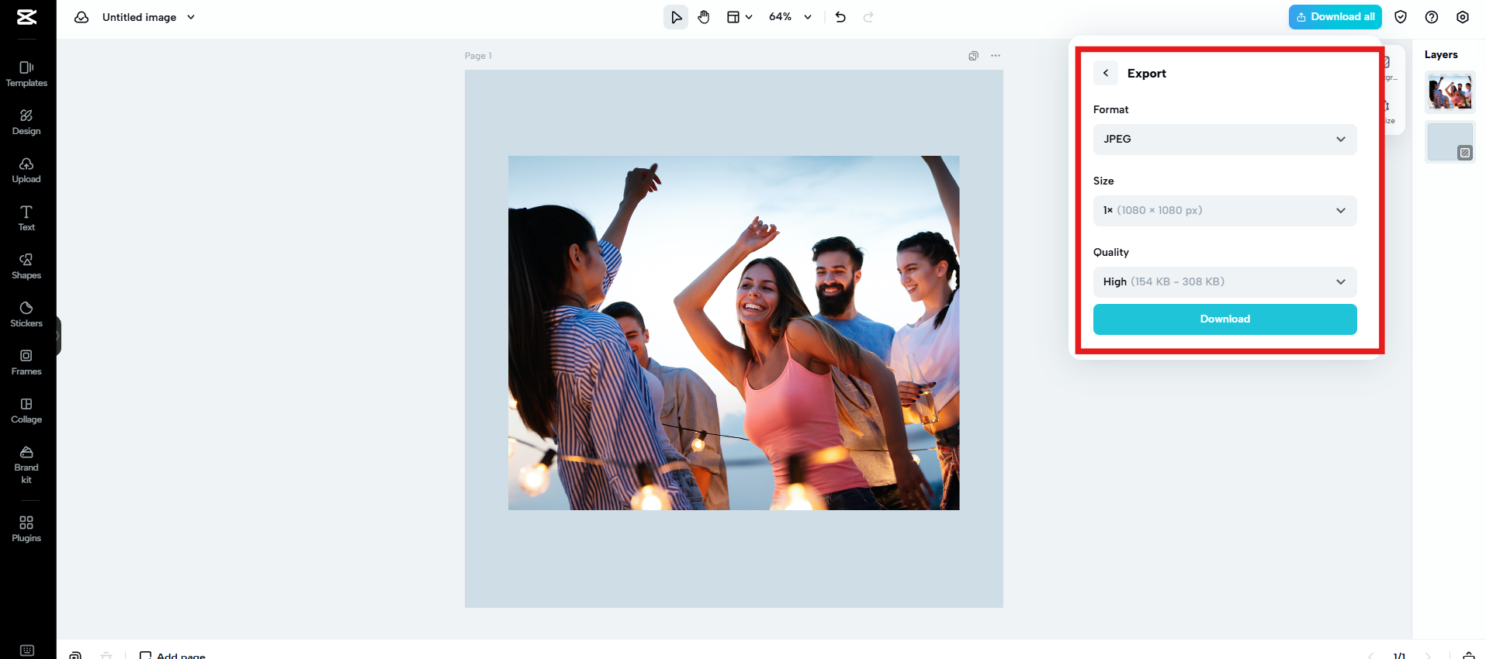Select the party photo on the canvas
The image size is (1486, 659).
(733, 333)
